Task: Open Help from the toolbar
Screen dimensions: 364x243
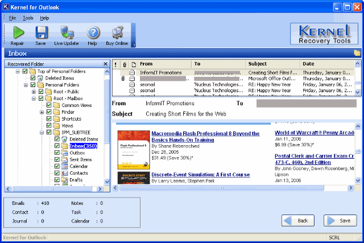Action: 92,33
